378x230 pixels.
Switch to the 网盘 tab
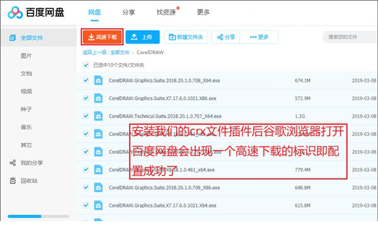coord(94,12)
